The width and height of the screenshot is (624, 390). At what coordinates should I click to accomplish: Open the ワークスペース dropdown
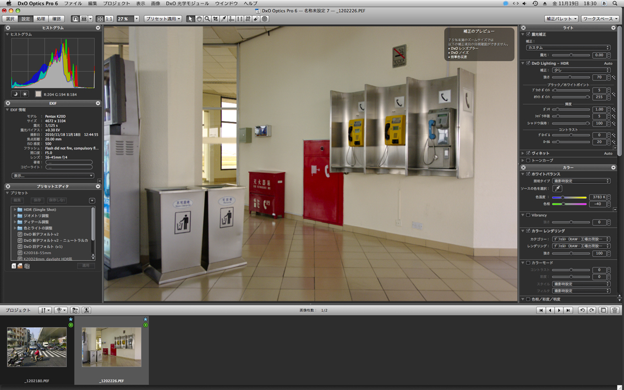coord(600,19)
